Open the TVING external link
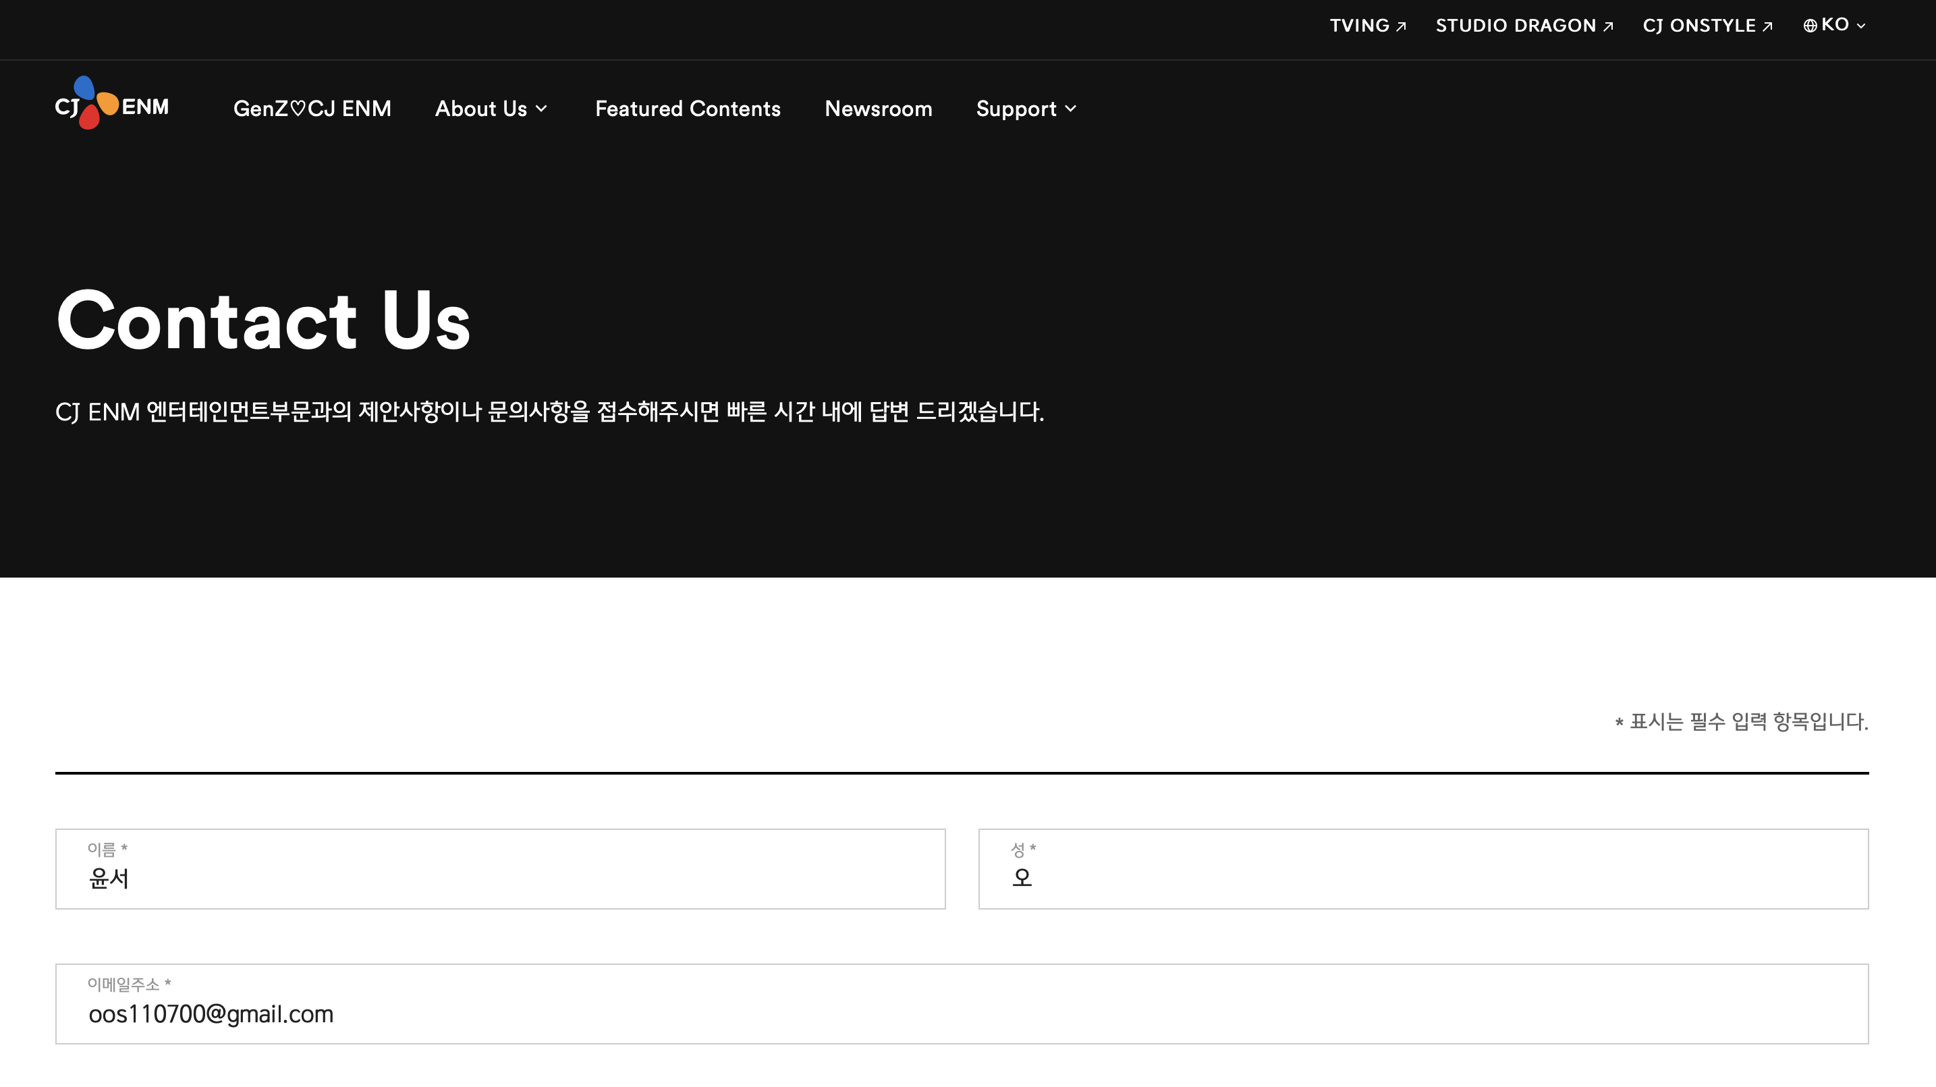 pyautogui.click(x=1367, y=26)
